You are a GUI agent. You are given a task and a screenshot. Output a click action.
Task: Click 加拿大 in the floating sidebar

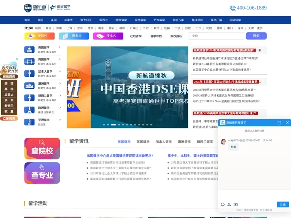tap(9, 95)
